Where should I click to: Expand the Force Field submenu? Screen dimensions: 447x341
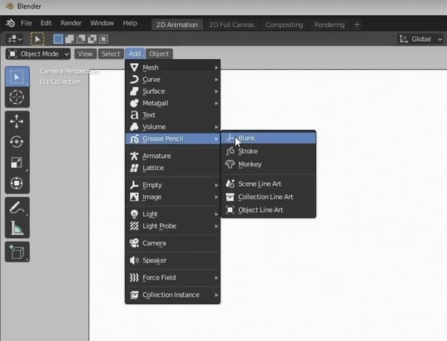172,277
